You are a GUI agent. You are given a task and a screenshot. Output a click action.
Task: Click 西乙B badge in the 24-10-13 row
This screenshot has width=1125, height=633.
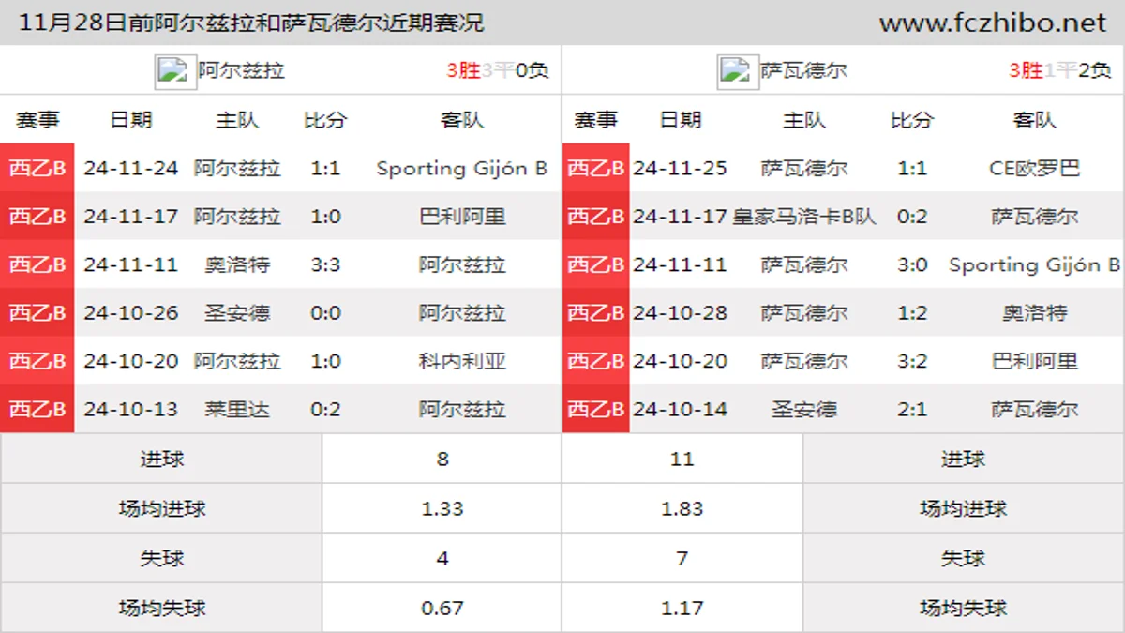click(x=37, y=409)
